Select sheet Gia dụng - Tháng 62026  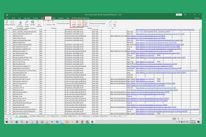coord(100,116)
